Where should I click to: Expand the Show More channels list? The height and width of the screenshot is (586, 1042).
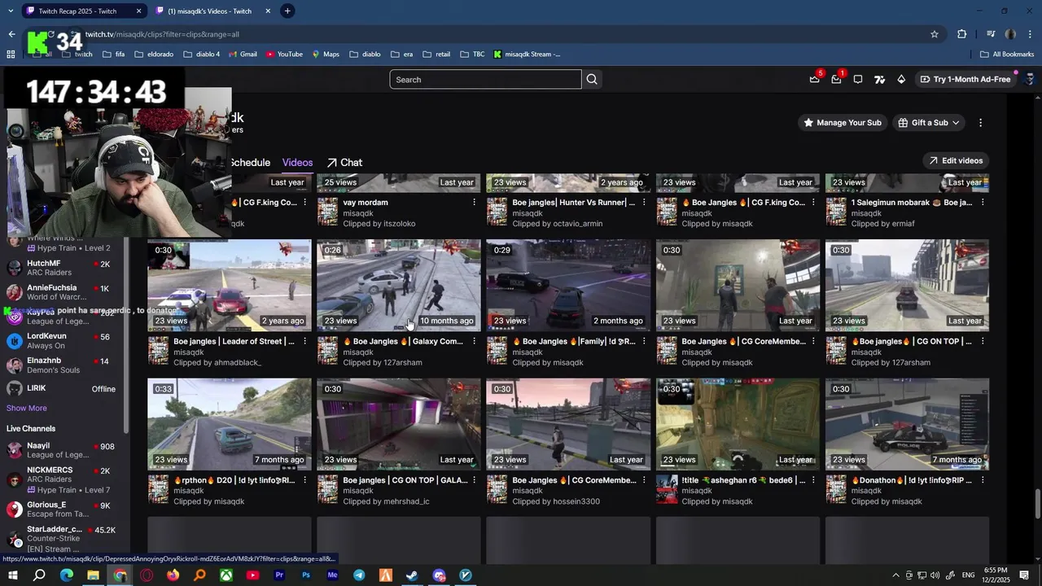[x=27, y=408]
